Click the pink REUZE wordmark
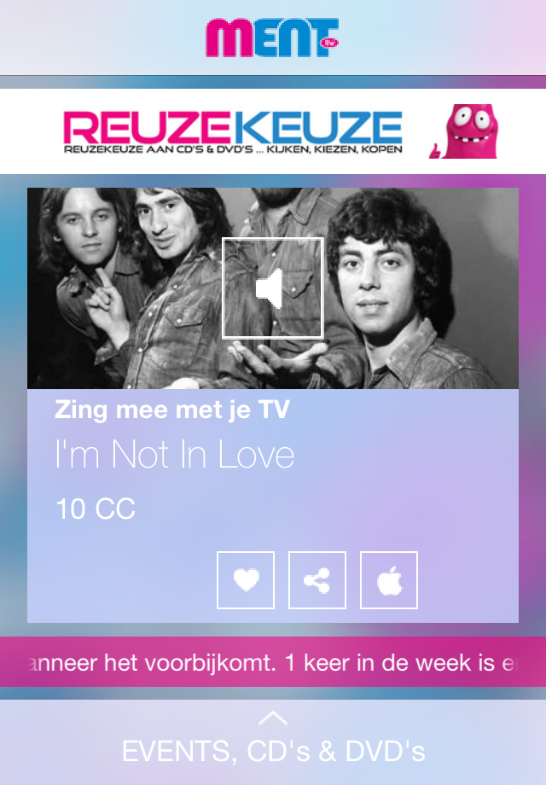The height and width of the screenshot is (785, 546). click(x=147, y=127)
